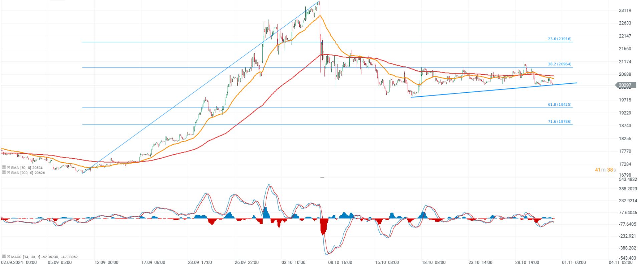The width and height of the screenshot is (639, 267).
Task: Click MACD axis value 77.64046
Action: (628, 213)
